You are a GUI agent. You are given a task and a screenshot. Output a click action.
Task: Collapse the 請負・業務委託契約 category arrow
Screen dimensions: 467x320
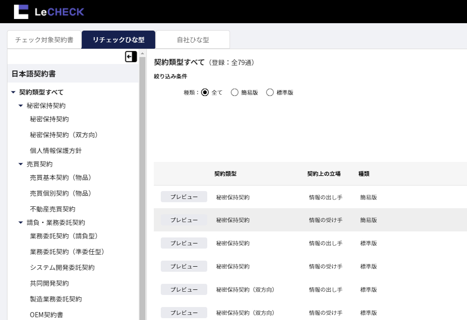point(20,223)
